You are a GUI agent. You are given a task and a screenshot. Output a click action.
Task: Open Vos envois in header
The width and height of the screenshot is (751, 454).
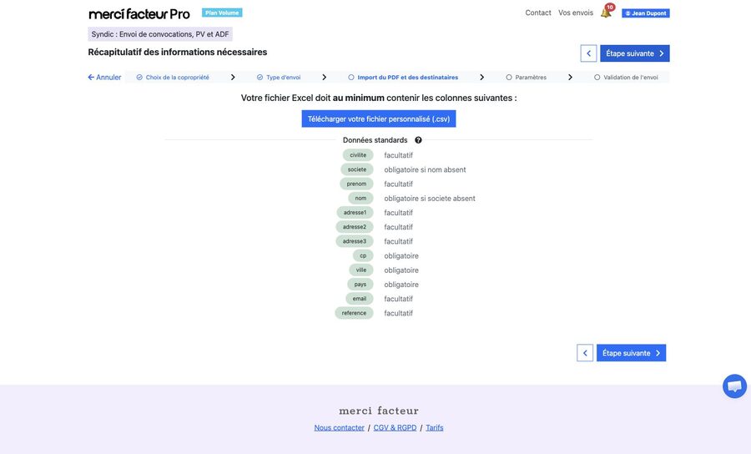pyautogui.click(x=576, y=13)
